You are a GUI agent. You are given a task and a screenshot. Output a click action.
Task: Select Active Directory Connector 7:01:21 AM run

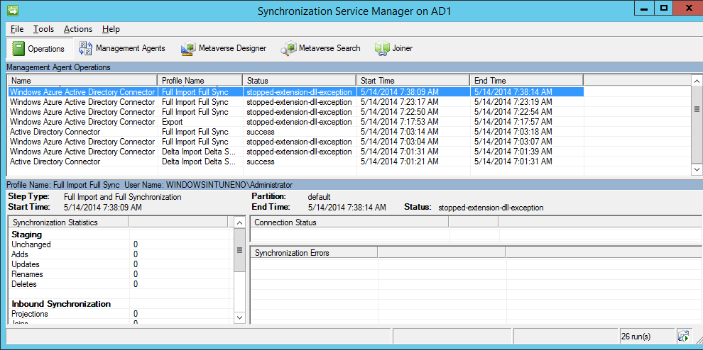coord(296,161)
